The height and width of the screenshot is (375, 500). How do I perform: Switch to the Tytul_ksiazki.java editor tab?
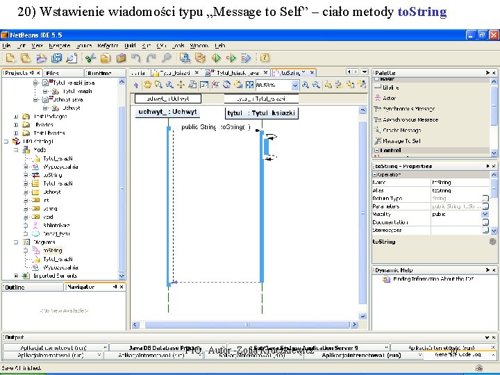point(237,73)
